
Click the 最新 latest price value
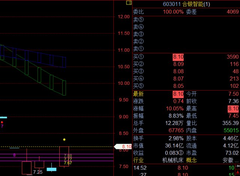[178, 94]
